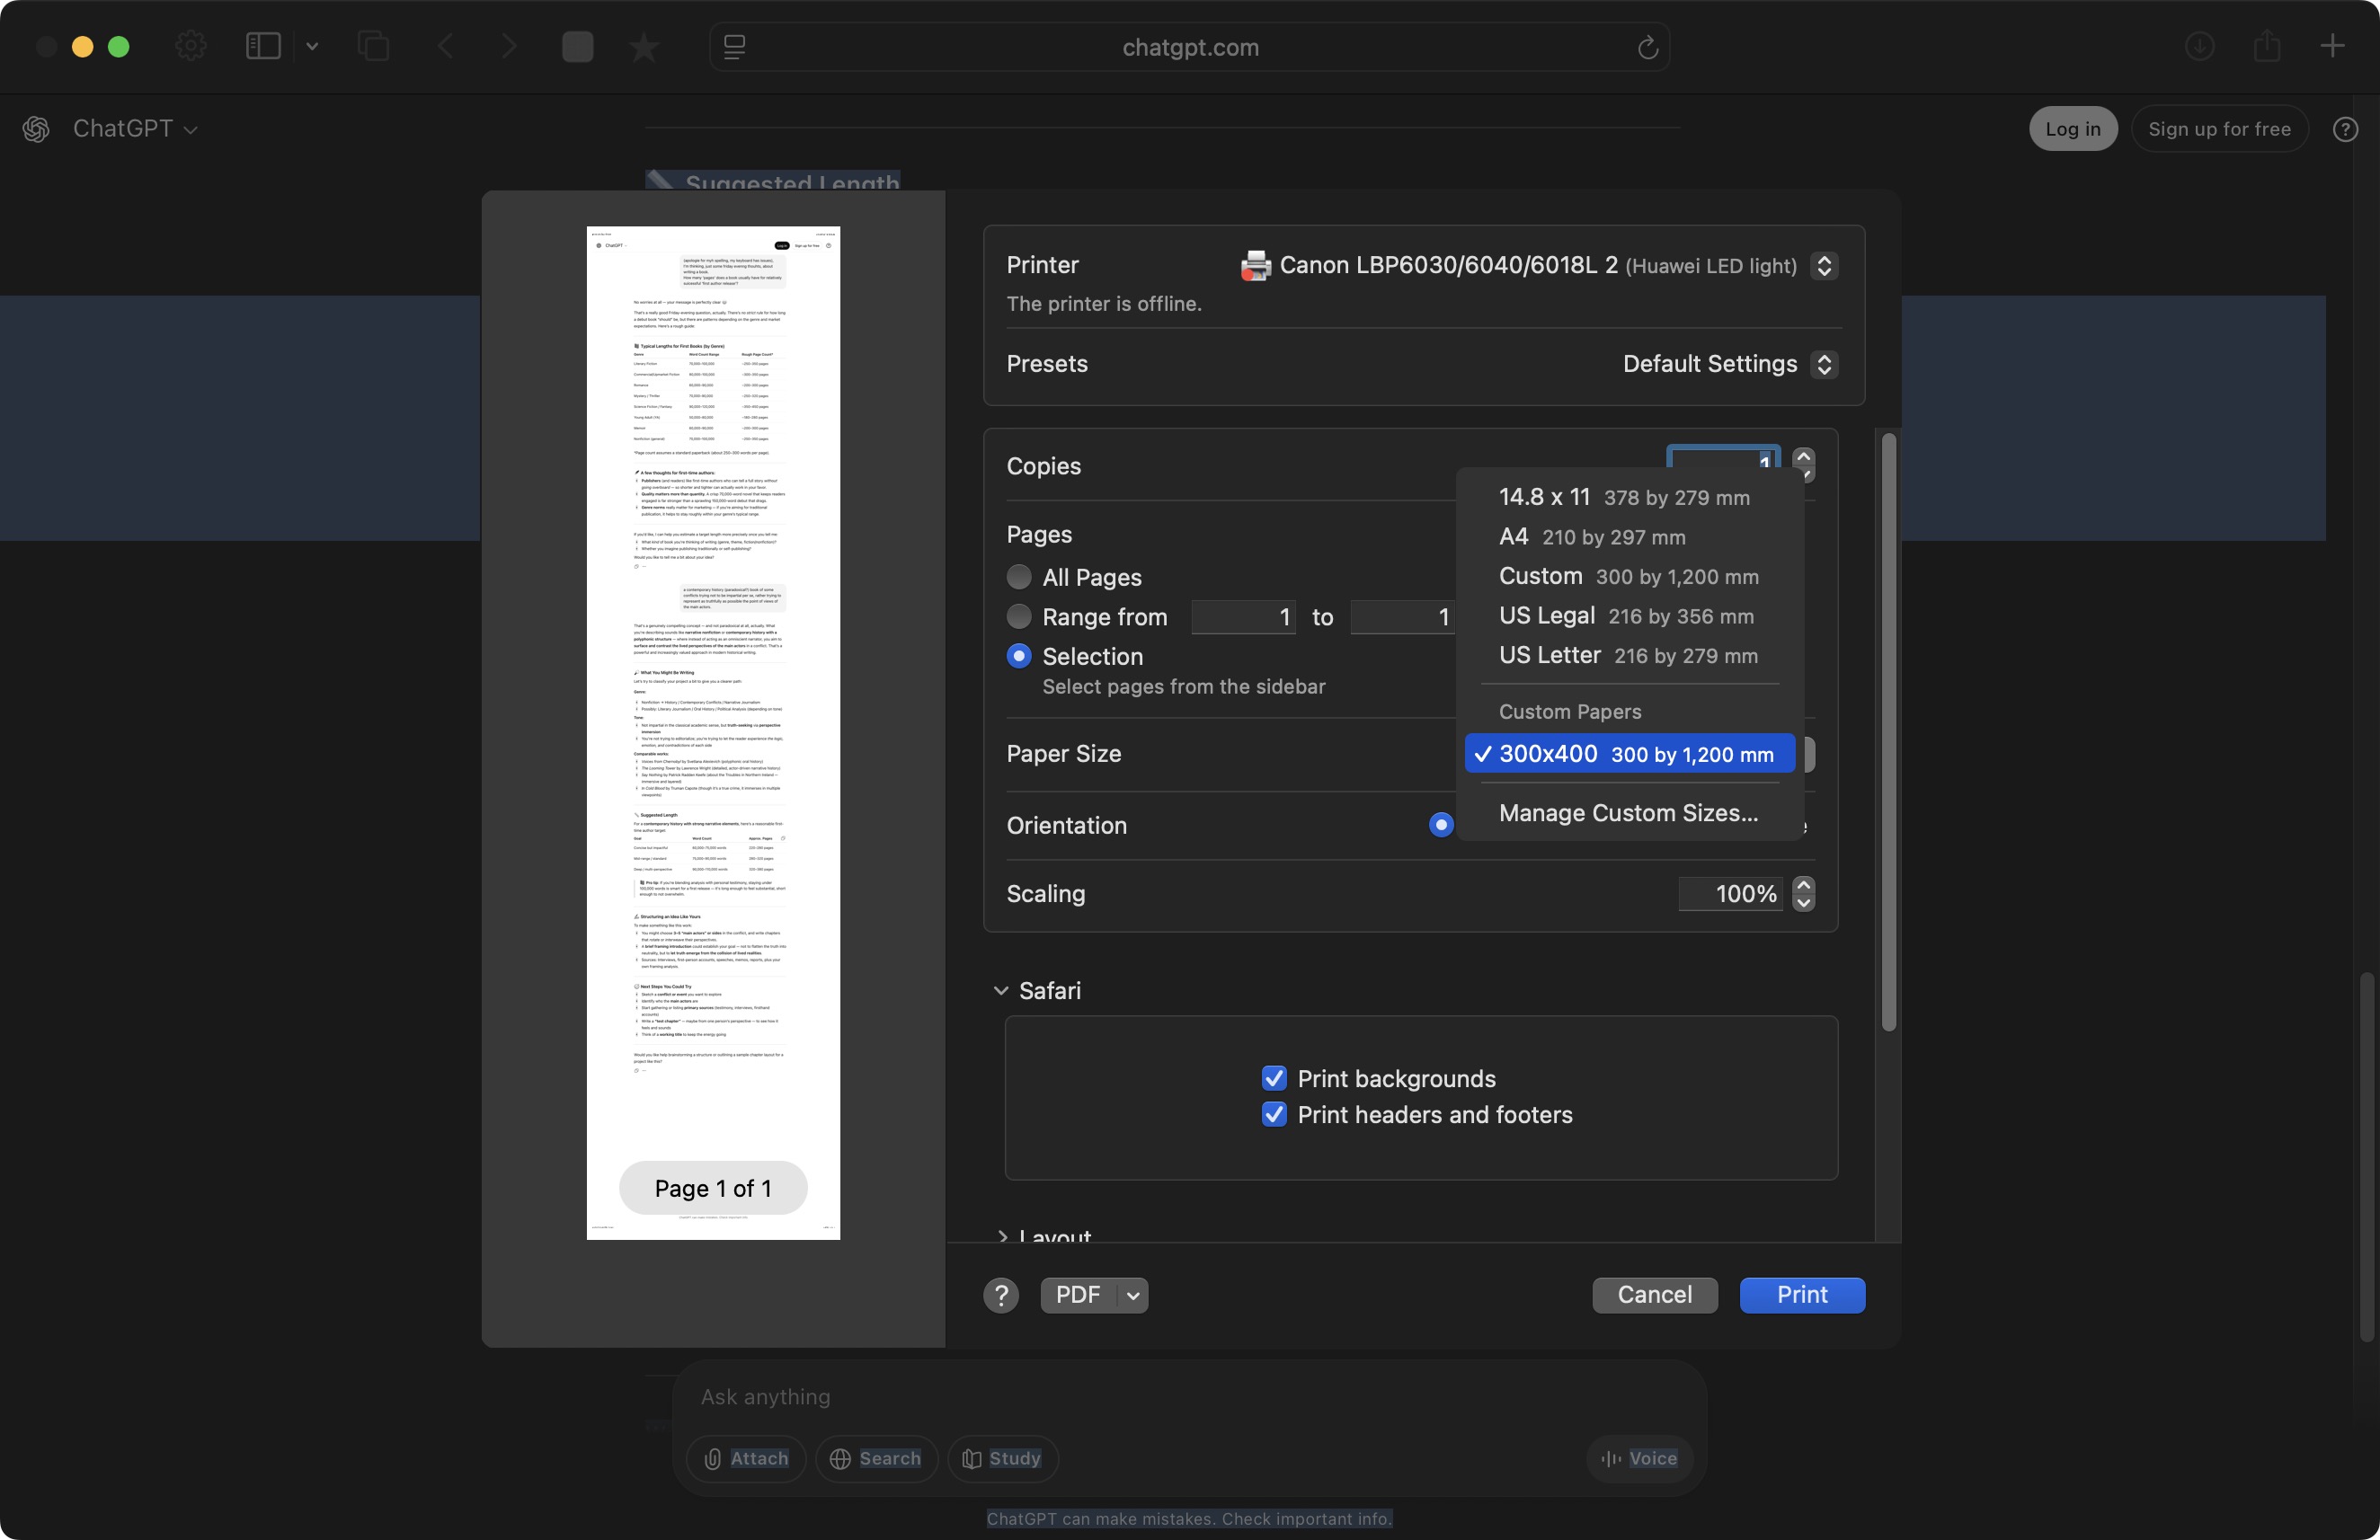Click the Safari sidebar toggle icon
The image size is (2380, 1540).
point(263,46)
